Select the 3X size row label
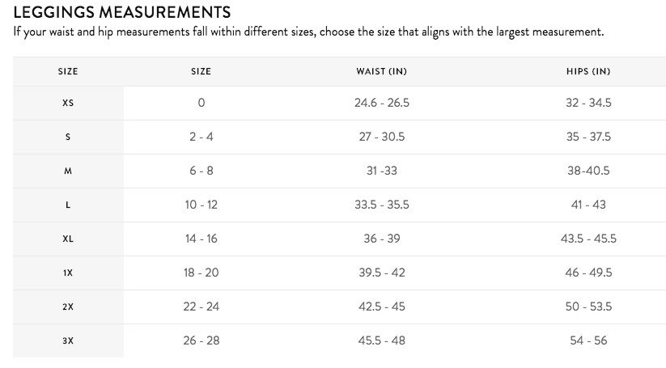Viewport: 666px width, 368px height. click(x=68, y=341)
